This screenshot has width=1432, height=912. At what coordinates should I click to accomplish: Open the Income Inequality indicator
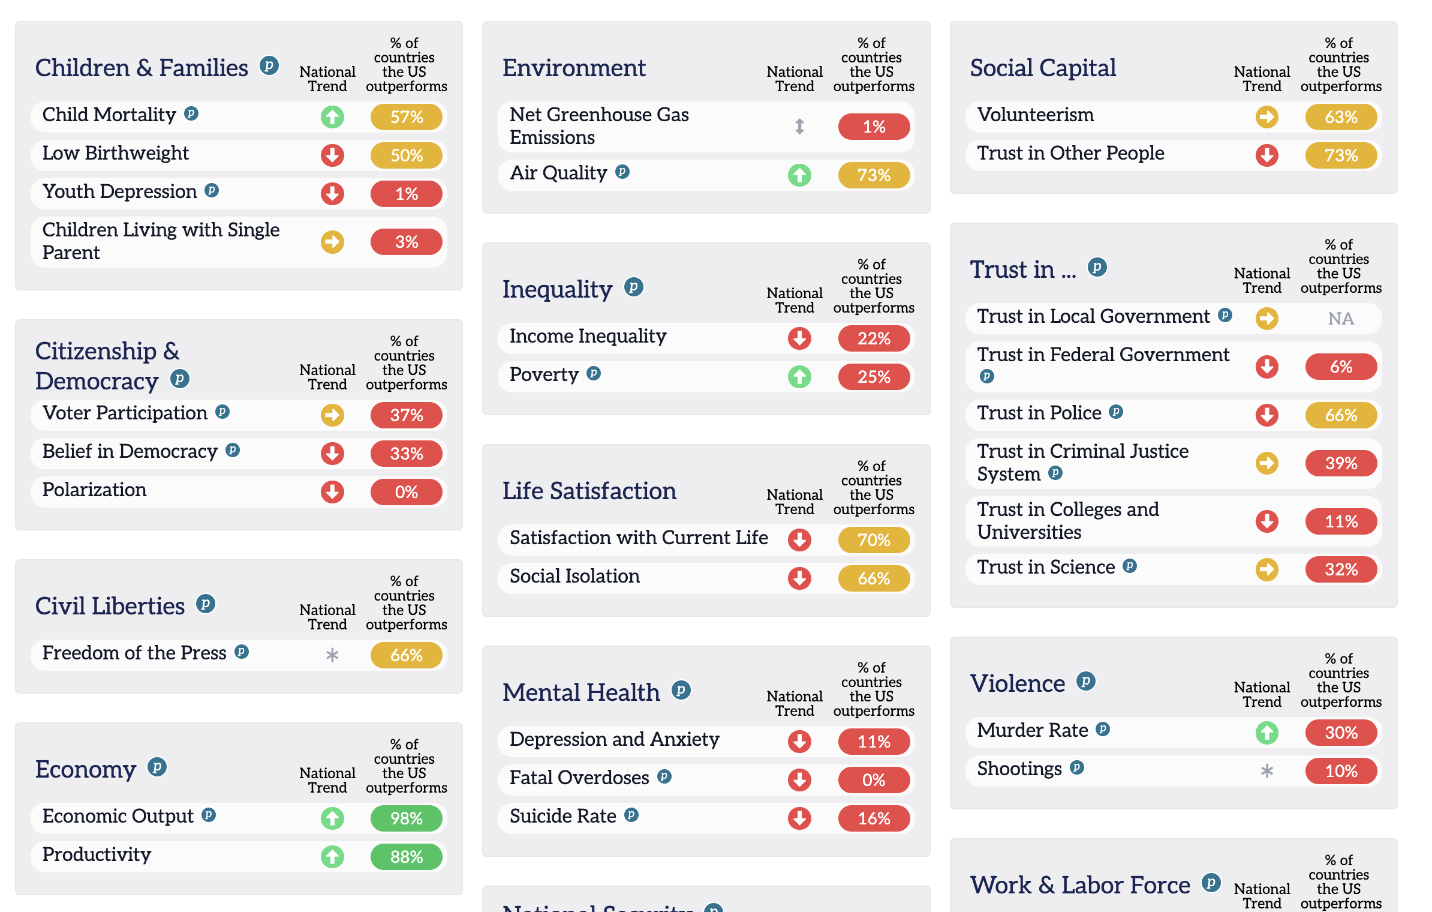(588, 336)
